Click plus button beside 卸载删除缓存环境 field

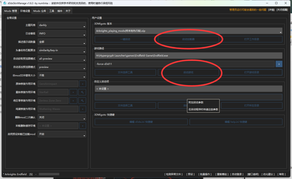[83, 126]
